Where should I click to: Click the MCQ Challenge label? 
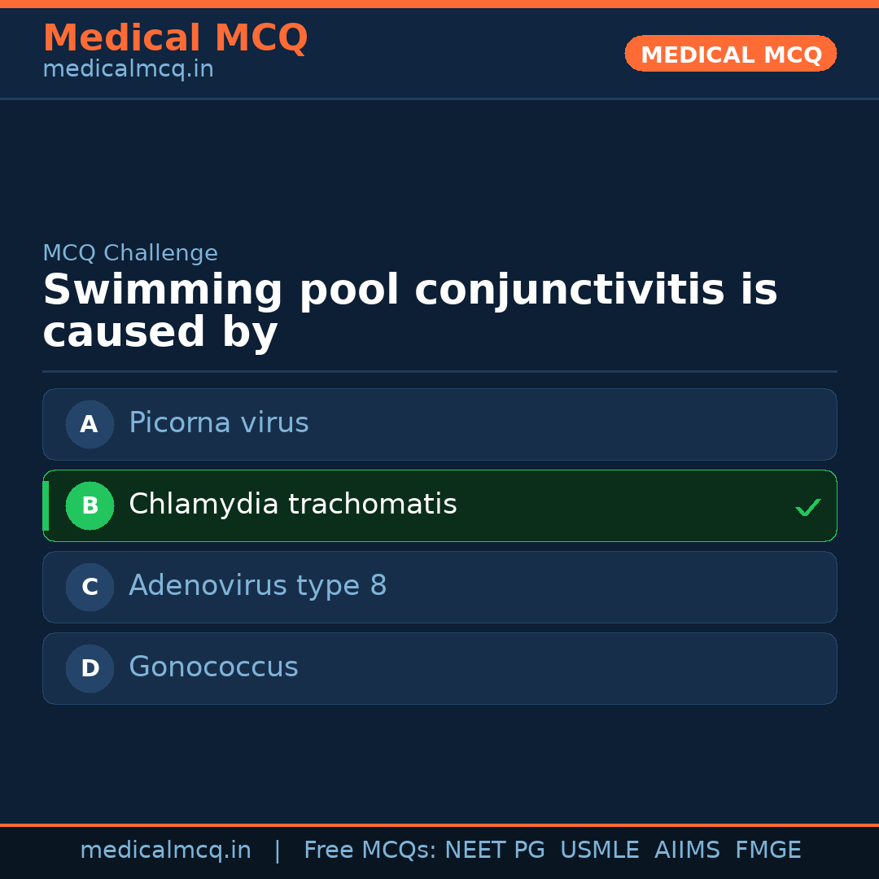pos(130,253)
